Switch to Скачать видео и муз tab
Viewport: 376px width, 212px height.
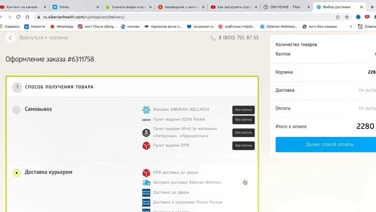[x=129, y=7]
